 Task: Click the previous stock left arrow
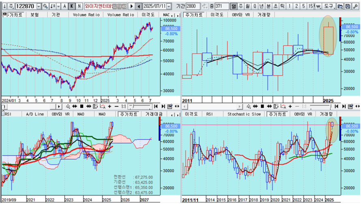click(139, 6)
